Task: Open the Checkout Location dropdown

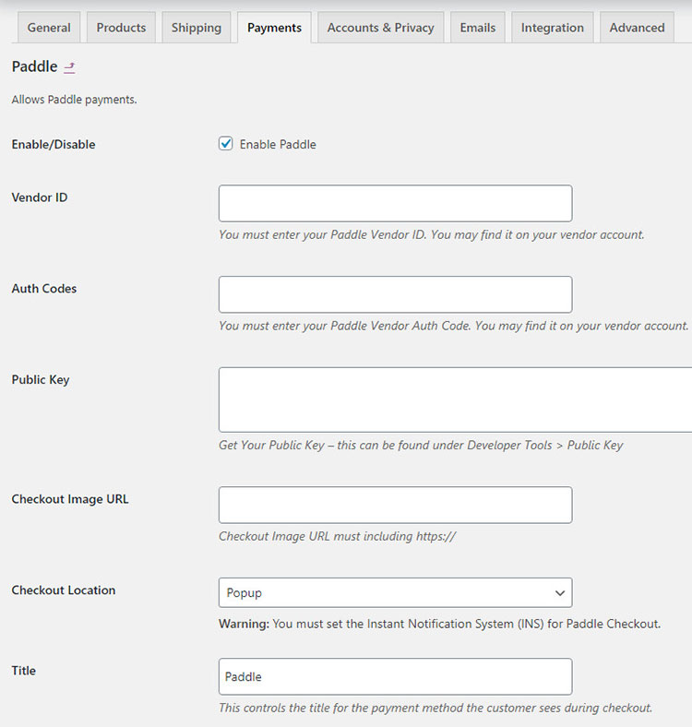Action: 395,592
